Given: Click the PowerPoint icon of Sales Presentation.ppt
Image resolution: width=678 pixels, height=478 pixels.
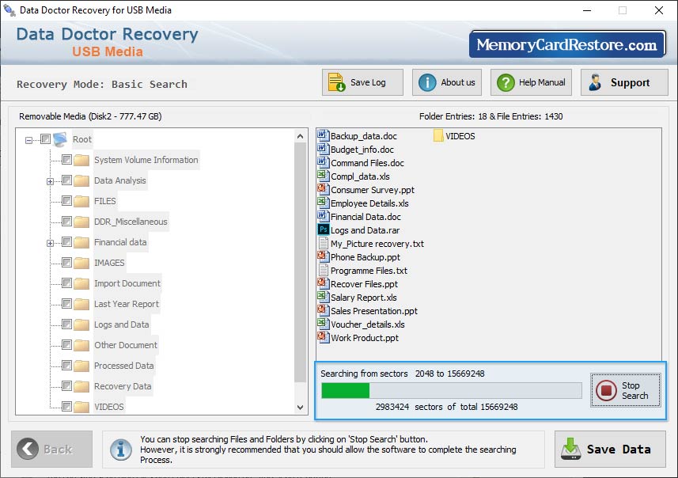Looking at the screenshot, I should pos(323,310).
